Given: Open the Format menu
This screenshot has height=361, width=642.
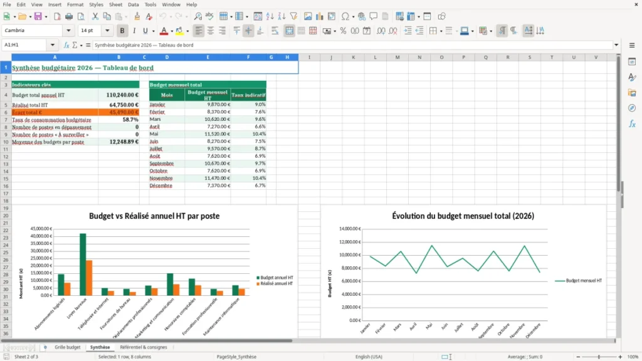Looking at the screenshot, I should click(x=75, y=4).
